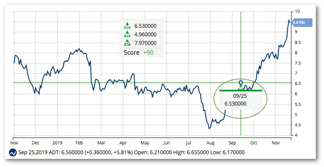Click the Score +90 label
The width and height of the screenshot is (324, 167).
pos(139,53)
